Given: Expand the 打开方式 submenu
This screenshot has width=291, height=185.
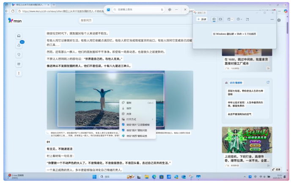Looking at the screenshot, I should pos(137,119).
